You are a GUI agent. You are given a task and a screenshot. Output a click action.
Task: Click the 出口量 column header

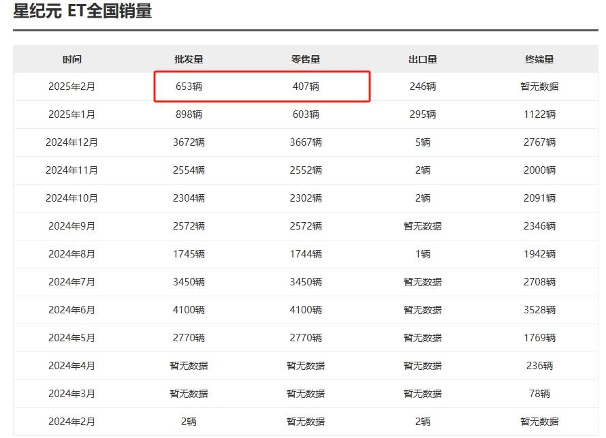[x=423, y=59]
